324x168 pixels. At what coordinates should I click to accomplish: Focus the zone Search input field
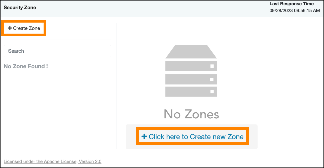click(x=58, y=51)
